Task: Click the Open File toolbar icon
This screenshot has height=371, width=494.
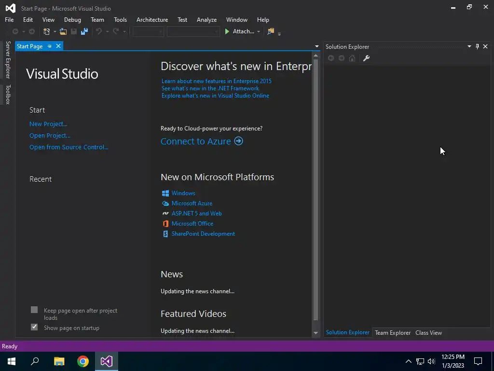Action: [63, 31]
